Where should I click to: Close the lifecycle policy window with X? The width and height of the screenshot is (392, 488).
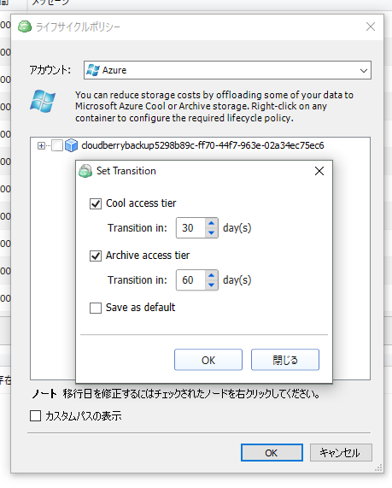(x=371, y=26)
